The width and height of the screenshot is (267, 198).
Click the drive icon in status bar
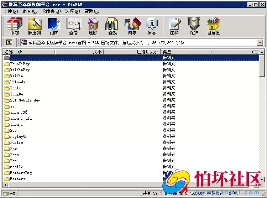coord(6,194)
